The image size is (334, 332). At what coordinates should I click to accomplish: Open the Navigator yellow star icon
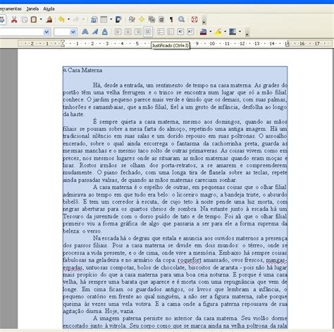142,20
